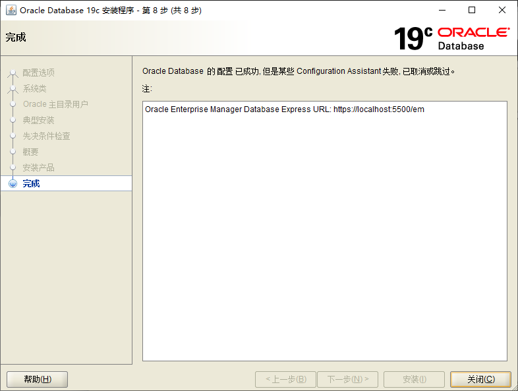Click the disabled 下一步(N) button
518x391 pixels.
(x=347, y=379)
